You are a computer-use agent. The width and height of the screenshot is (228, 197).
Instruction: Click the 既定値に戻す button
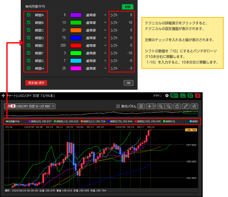pyautogui.click(x=36, y=83)
